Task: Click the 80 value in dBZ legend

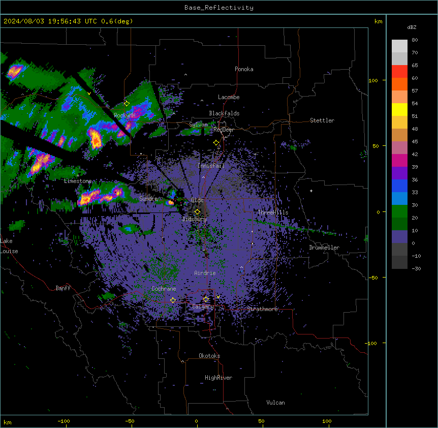Action: pyautogui.click(x=415, y=40)
